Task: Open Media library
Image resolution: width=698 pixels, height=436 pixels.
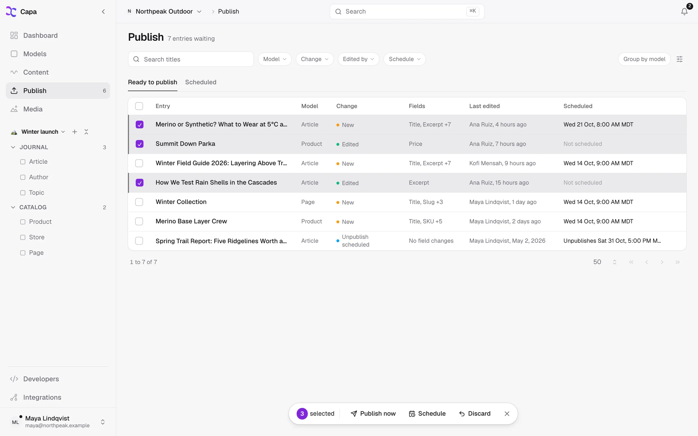Action: coord(58,109)
